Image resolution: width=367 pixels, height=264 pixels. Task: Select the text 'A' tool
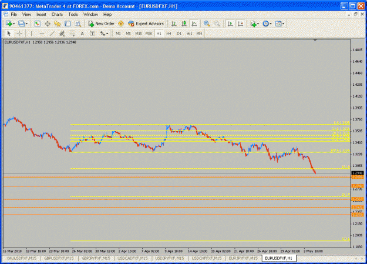click(x=82, y=34)
